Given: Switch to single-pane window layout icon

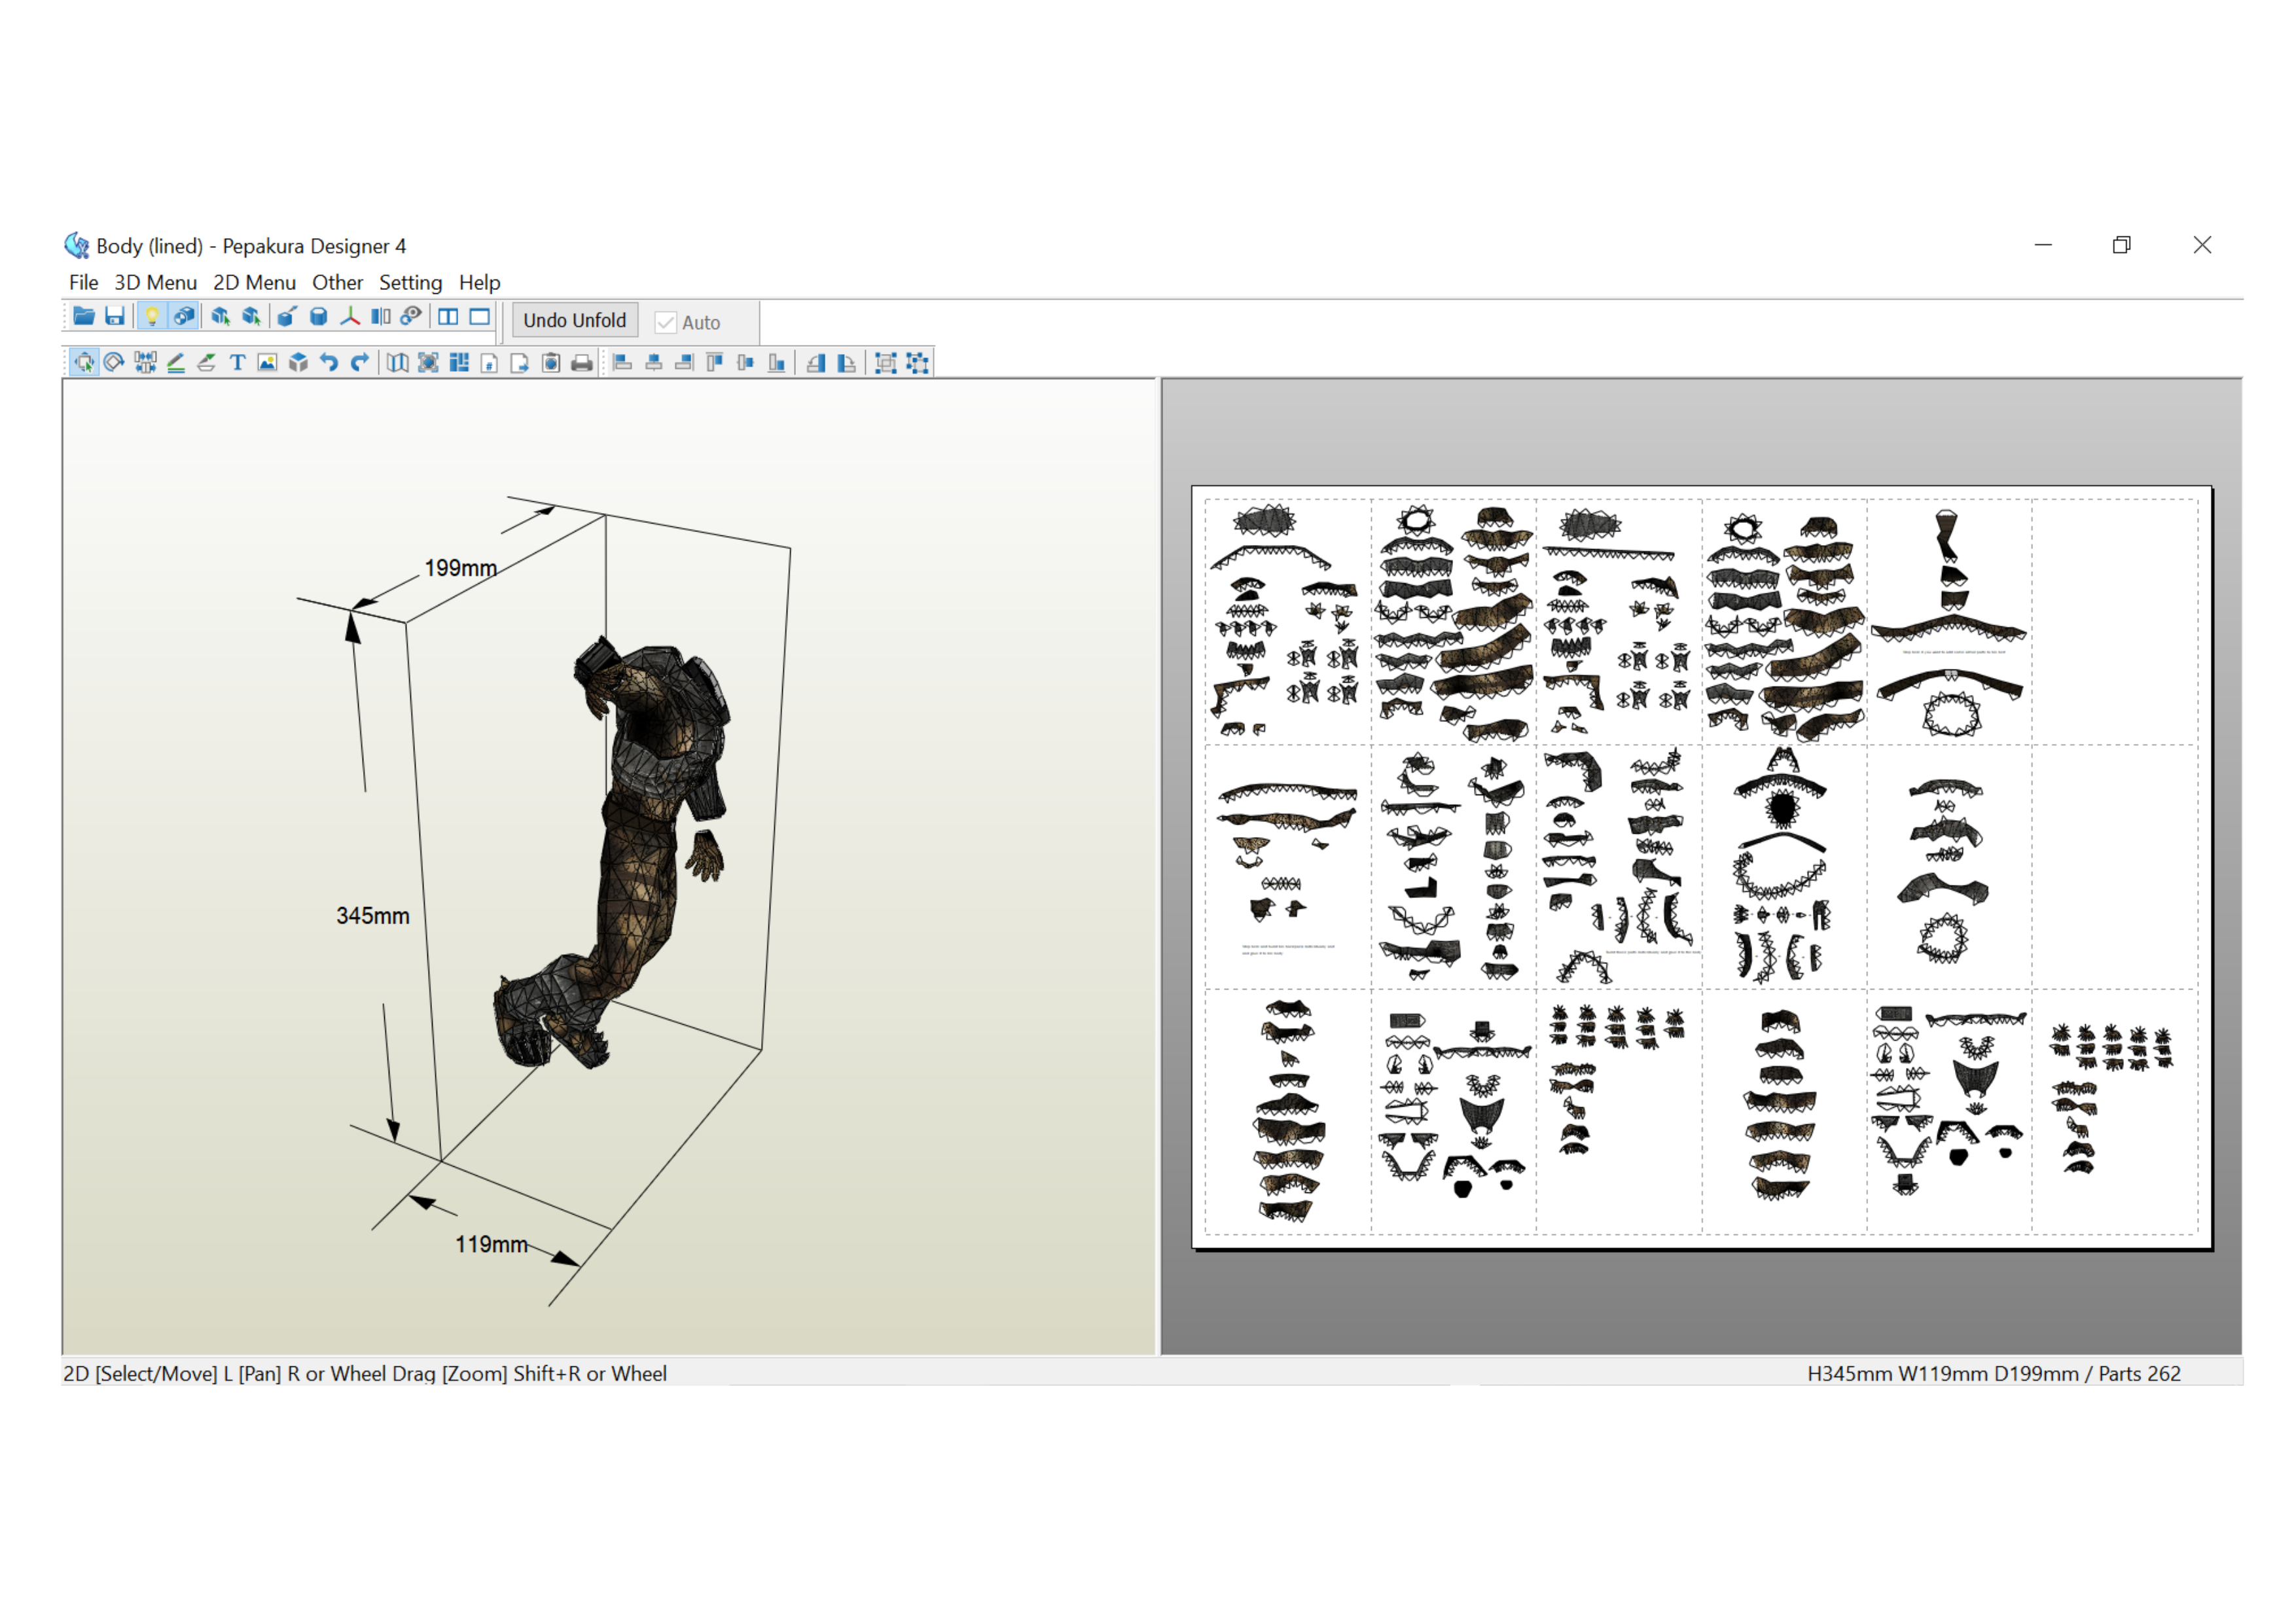Looking at the screenshot, I should pyautogui.click(x=480, y=317).
